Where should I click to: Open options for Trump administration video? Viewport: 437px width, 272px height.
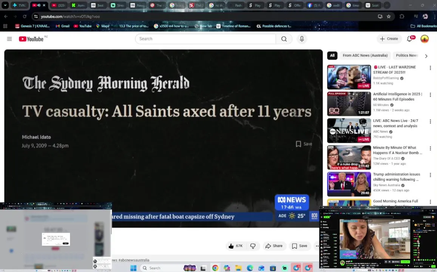(430, 175)
